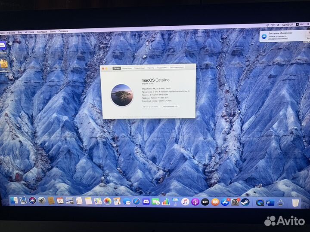Image resolution: width=310 pixels, height=232 pixels.
Task: Open QuickTime Player in the Dock
Action: tap(260, 203)
